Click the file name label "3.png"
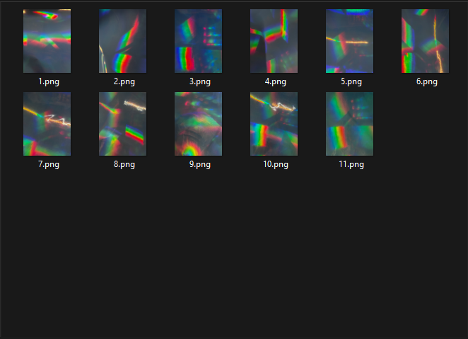The height and width of the screenshot is (339, 468). 200,81
